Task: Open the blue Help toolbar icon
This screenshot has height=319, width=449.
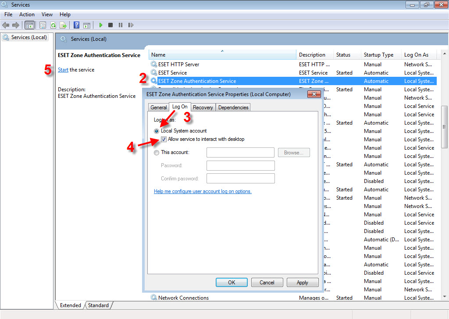Action: point(76,25)
